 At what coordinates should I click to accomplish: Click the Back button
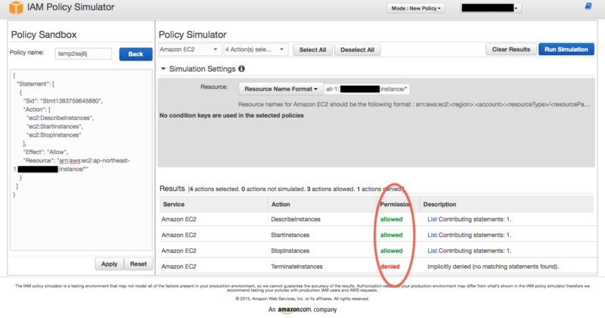click(x=135, y=54)
